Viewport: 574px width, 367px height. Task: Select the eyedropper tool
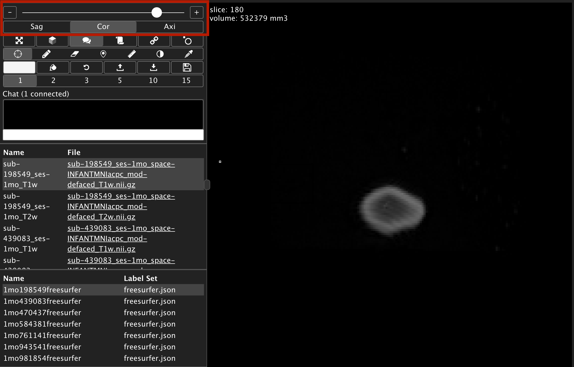coord(189,54)
